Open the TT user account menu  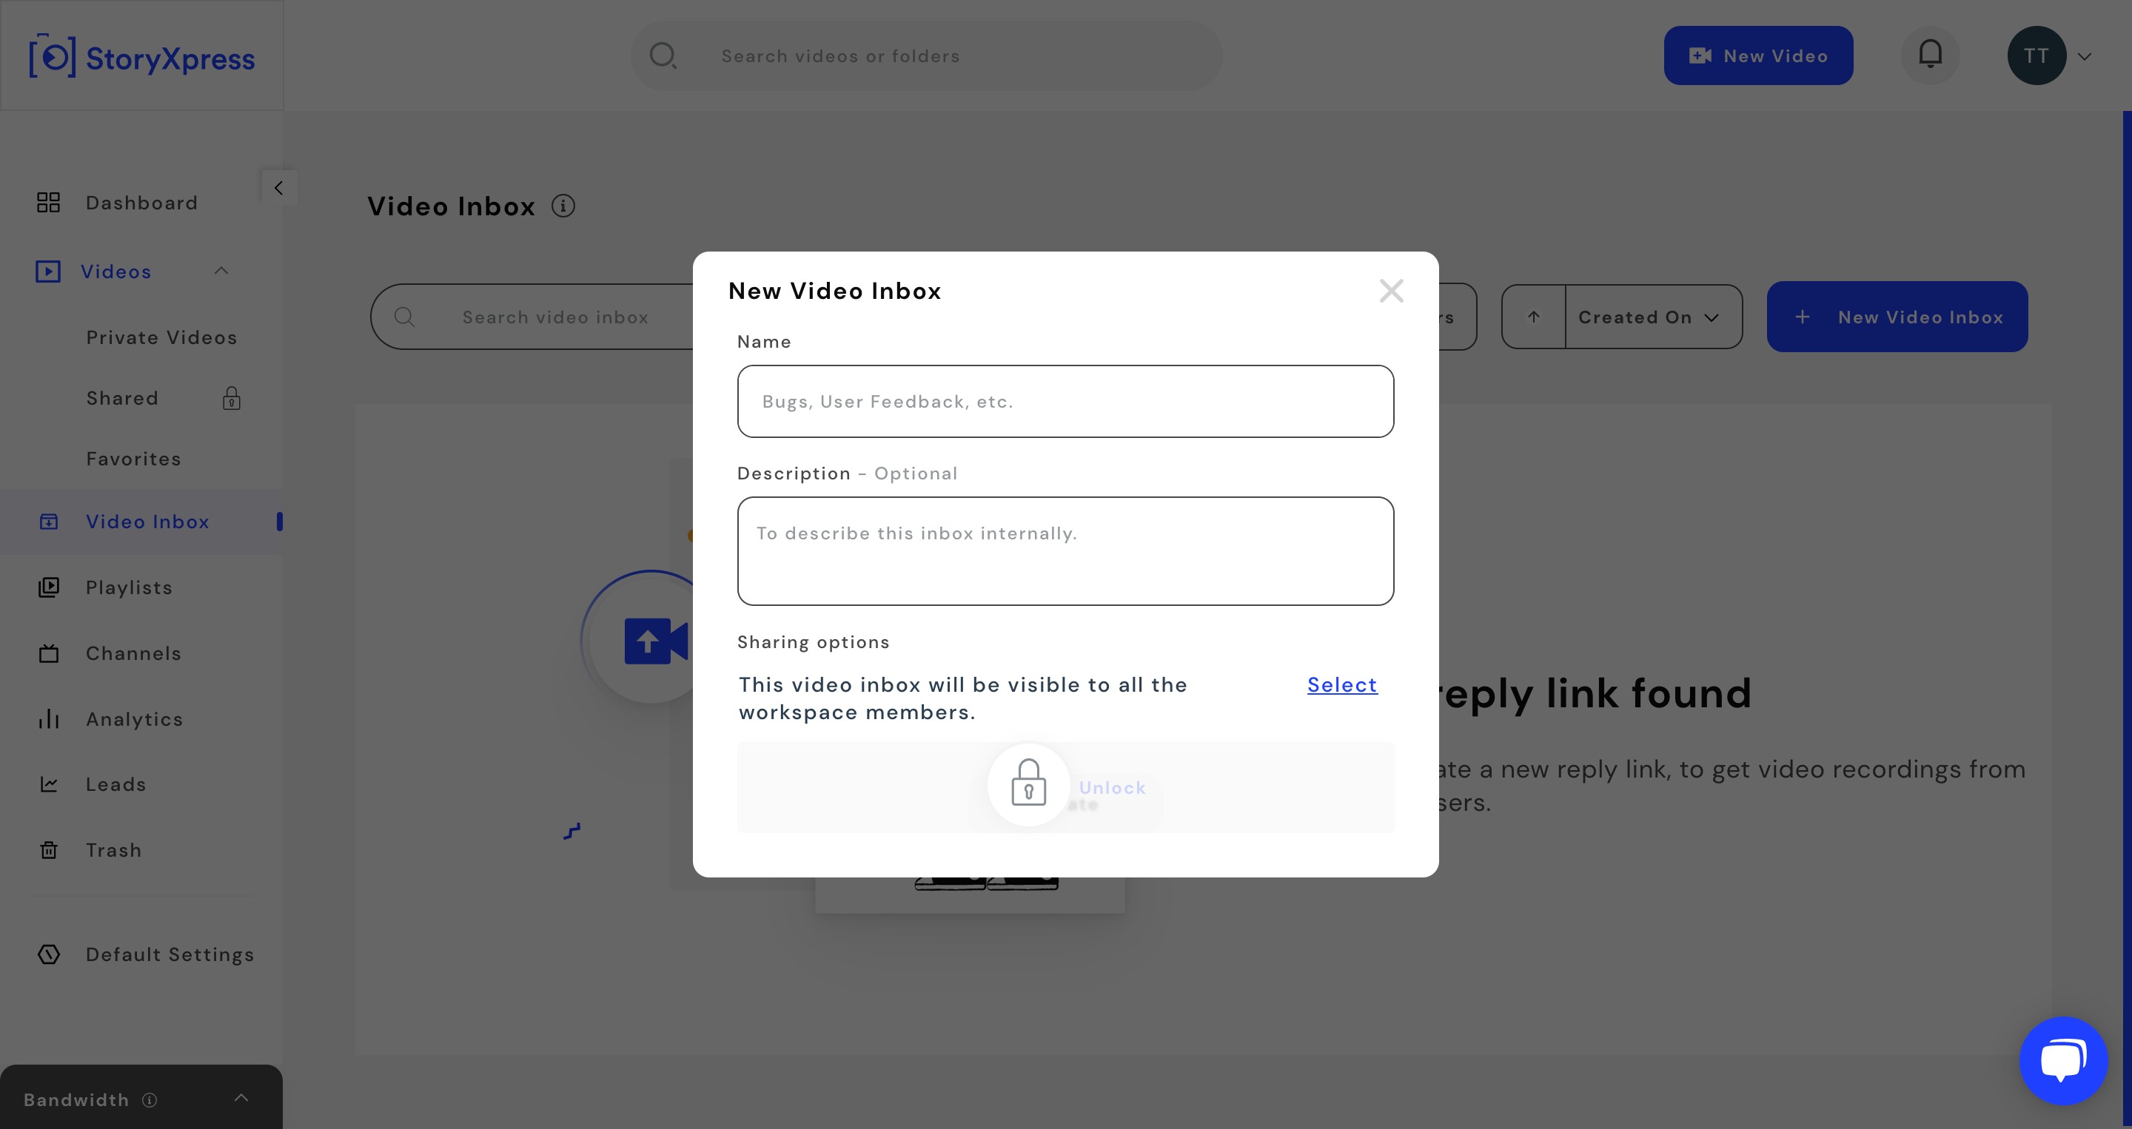tap(2051, 55)
